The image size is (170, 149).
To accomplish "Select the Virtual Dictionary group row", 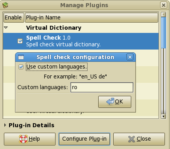I will pos(81,28).
